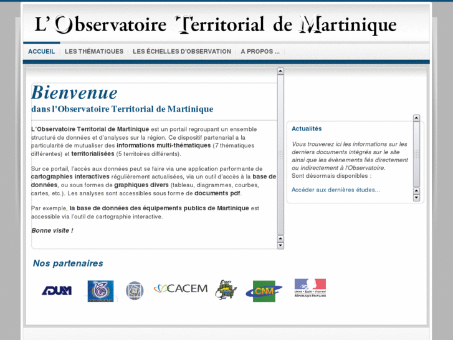Click the Espace Sud partner logo
Image resolution: width=453 pixels, height=340 pixels.
tap(226, 289)
